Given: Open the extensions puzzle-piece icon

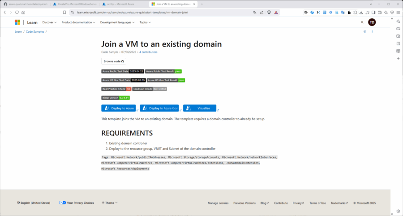Looking at the screenshot, I should [x=355, y=13].
